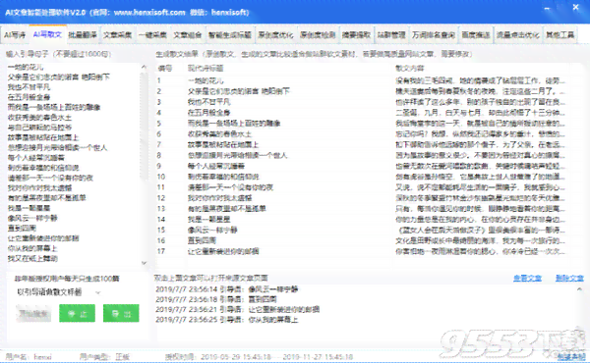
Task: Click the greyed-out 开始生成 button
Action: coord(33,313)
